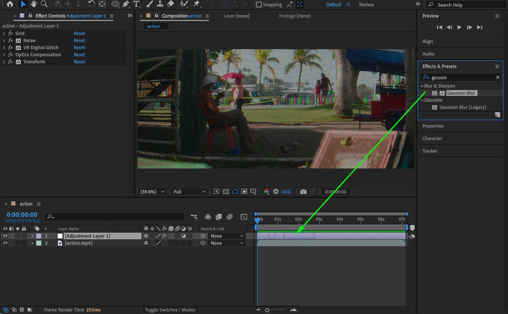Clear the gaussia search field
The image size is (508, 314).
(498, 78)
